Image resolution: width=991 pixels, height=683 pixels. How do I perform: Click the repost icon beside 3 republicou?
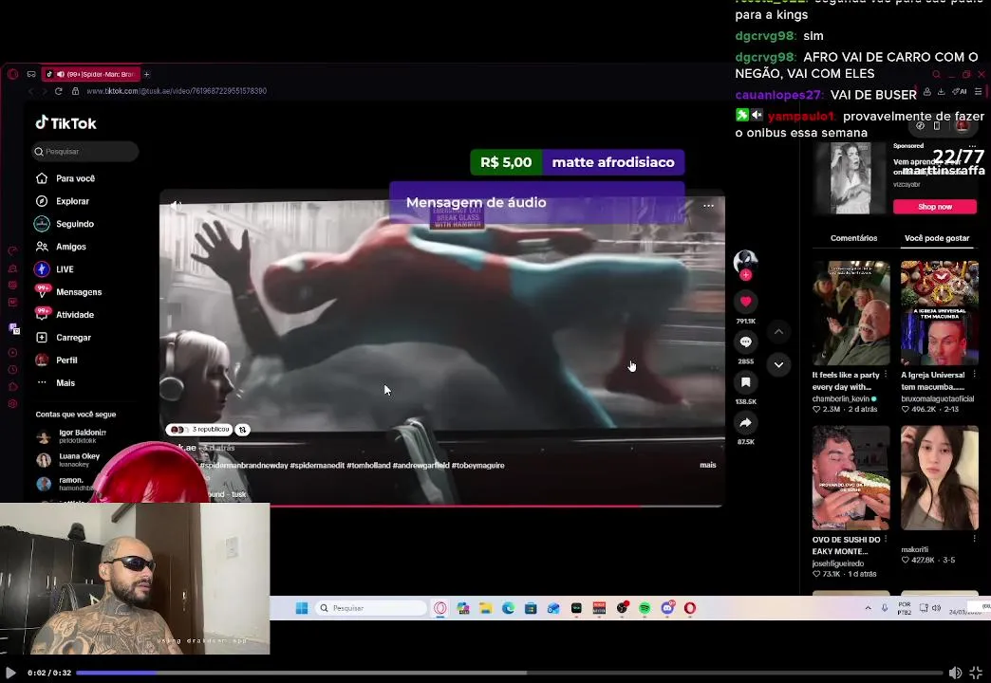tap(243, 430)
